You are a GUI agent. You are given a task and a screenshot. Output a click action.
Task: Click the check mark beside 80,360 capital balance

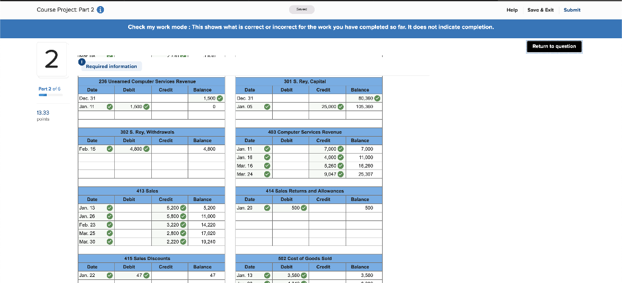click(x=377, y=98)
